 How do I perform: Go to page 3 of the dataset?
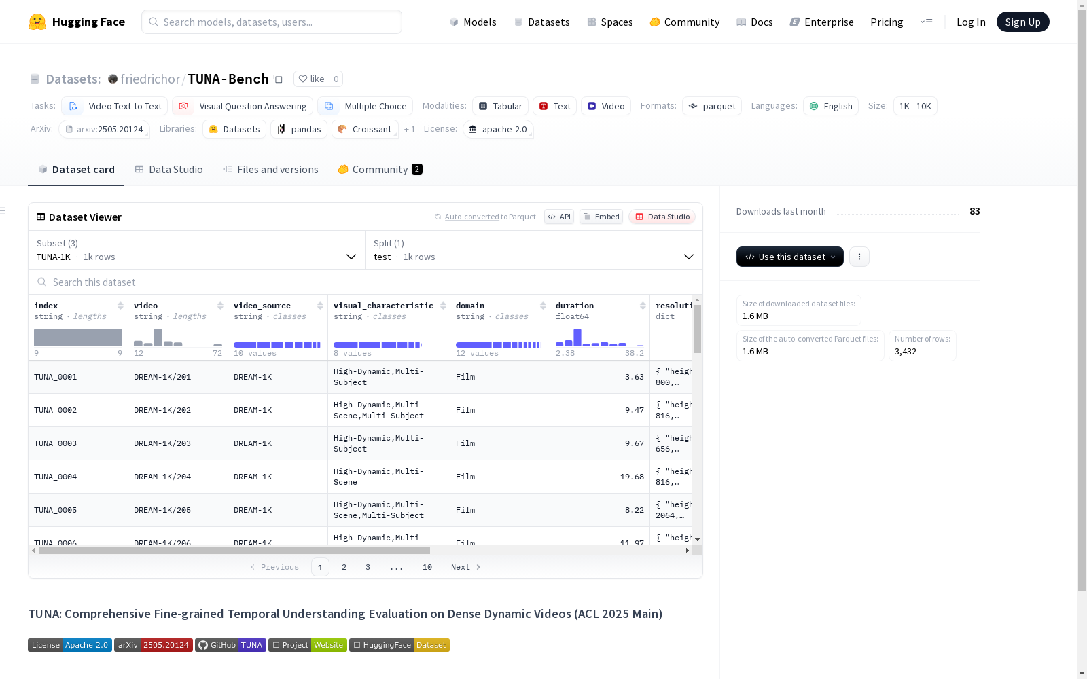[368, 567]
